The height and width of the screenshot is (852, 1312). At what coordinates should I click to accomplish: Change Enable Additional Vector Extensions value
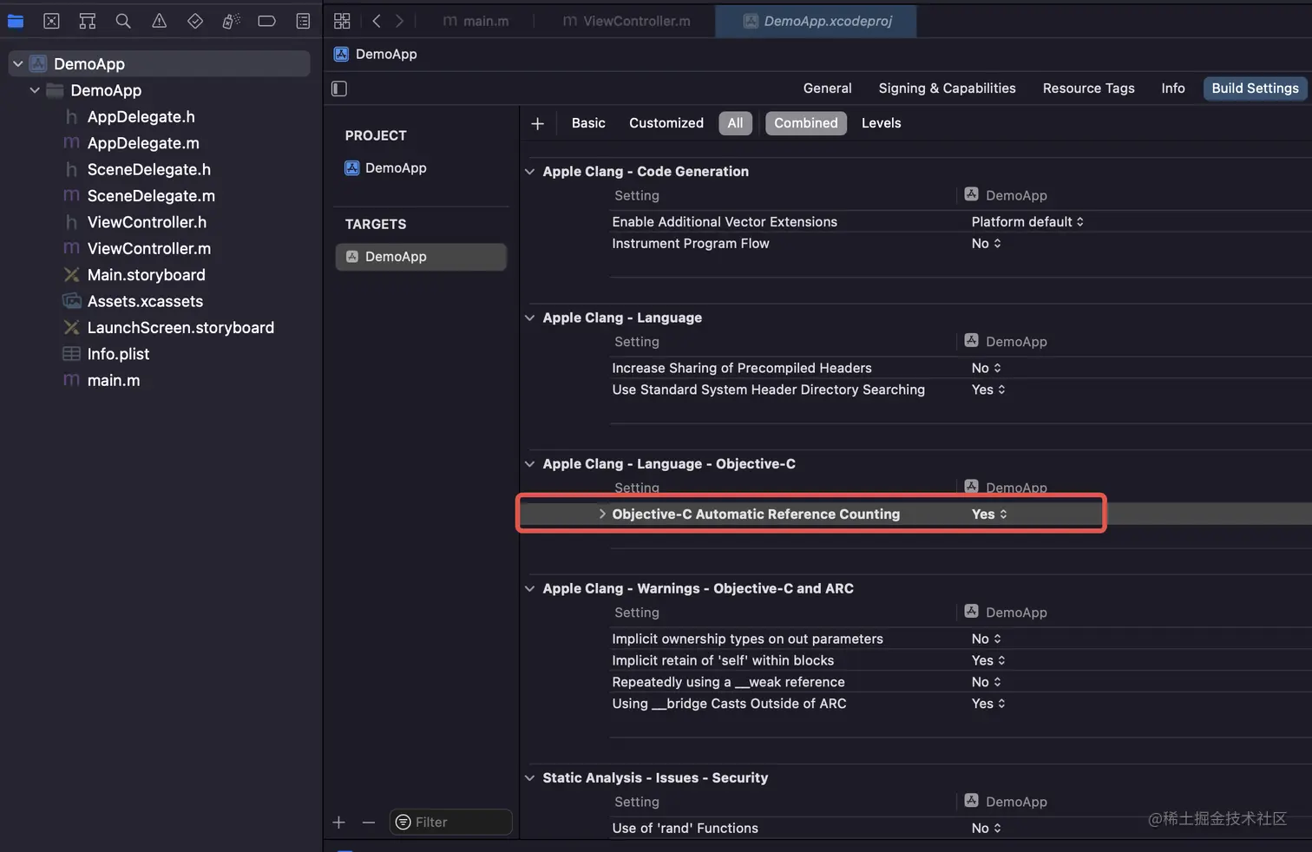tap(1027, 222)
